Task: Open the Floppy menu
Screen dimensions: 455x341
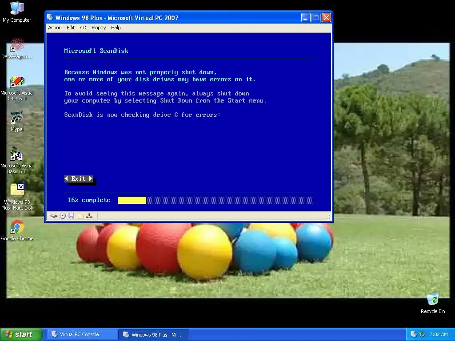Action: click(99, 28)
